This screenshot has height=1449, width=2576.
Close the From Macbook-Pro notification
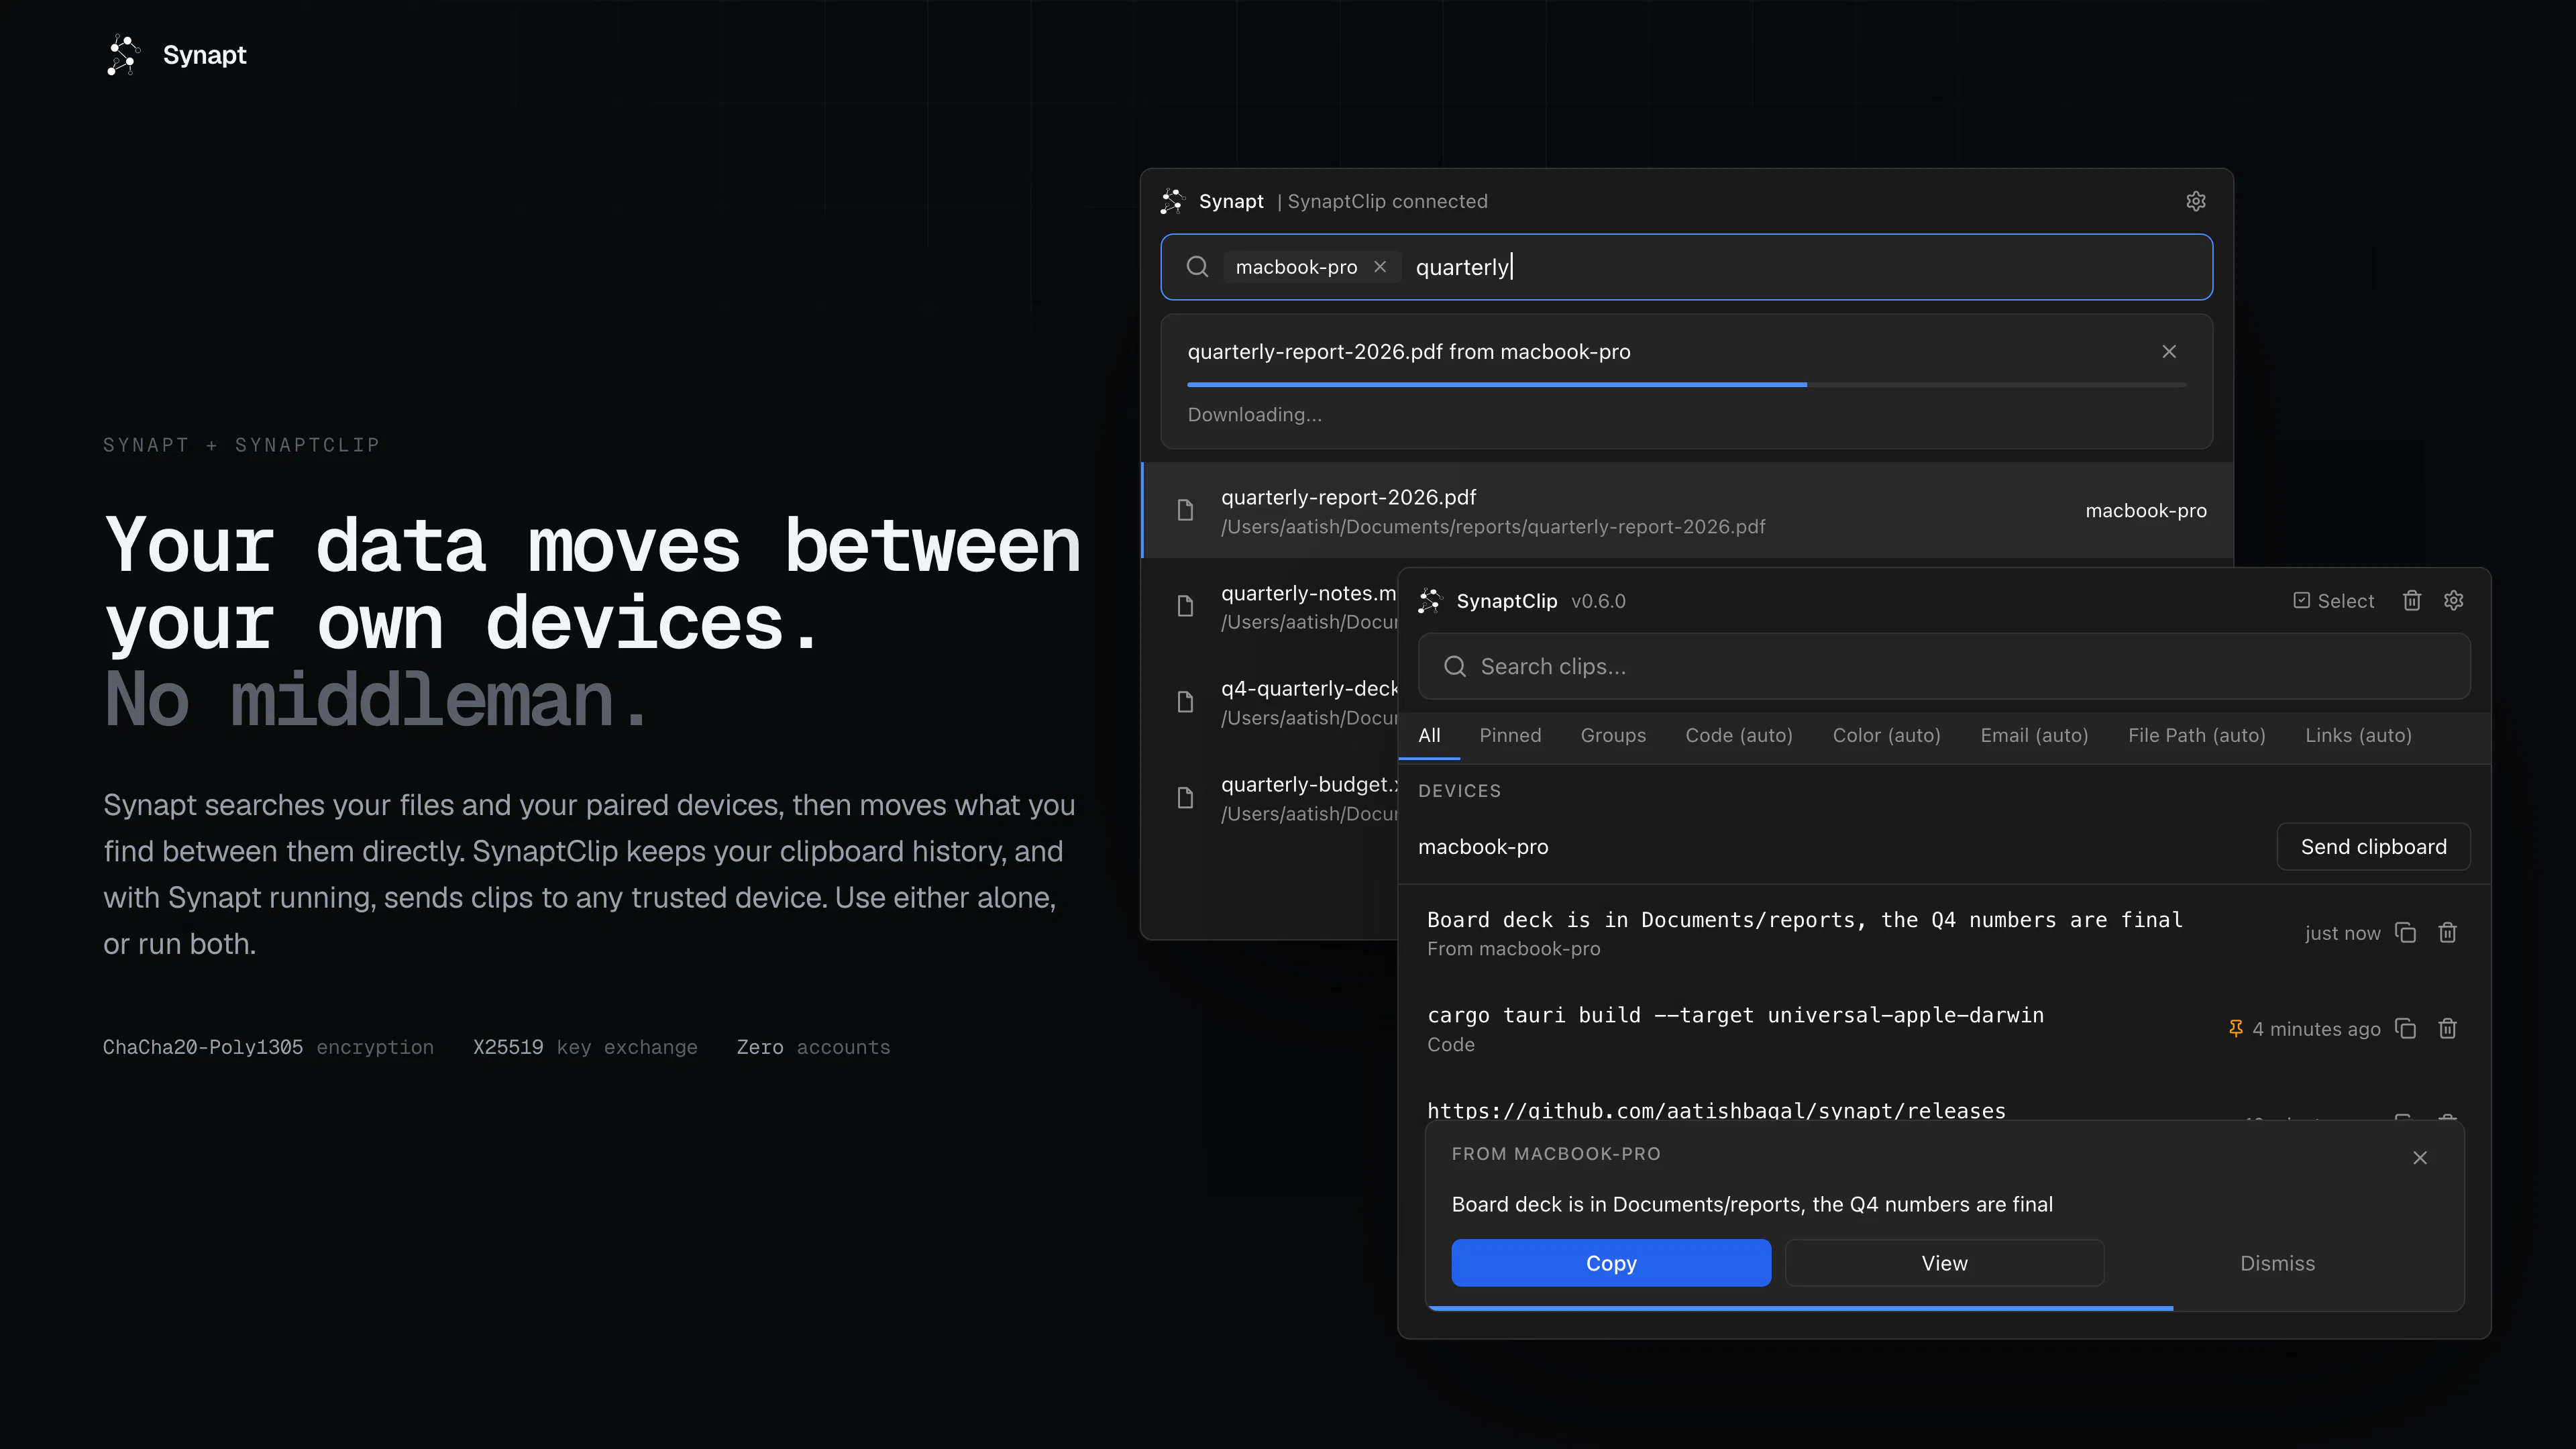coord(2419,1157)
